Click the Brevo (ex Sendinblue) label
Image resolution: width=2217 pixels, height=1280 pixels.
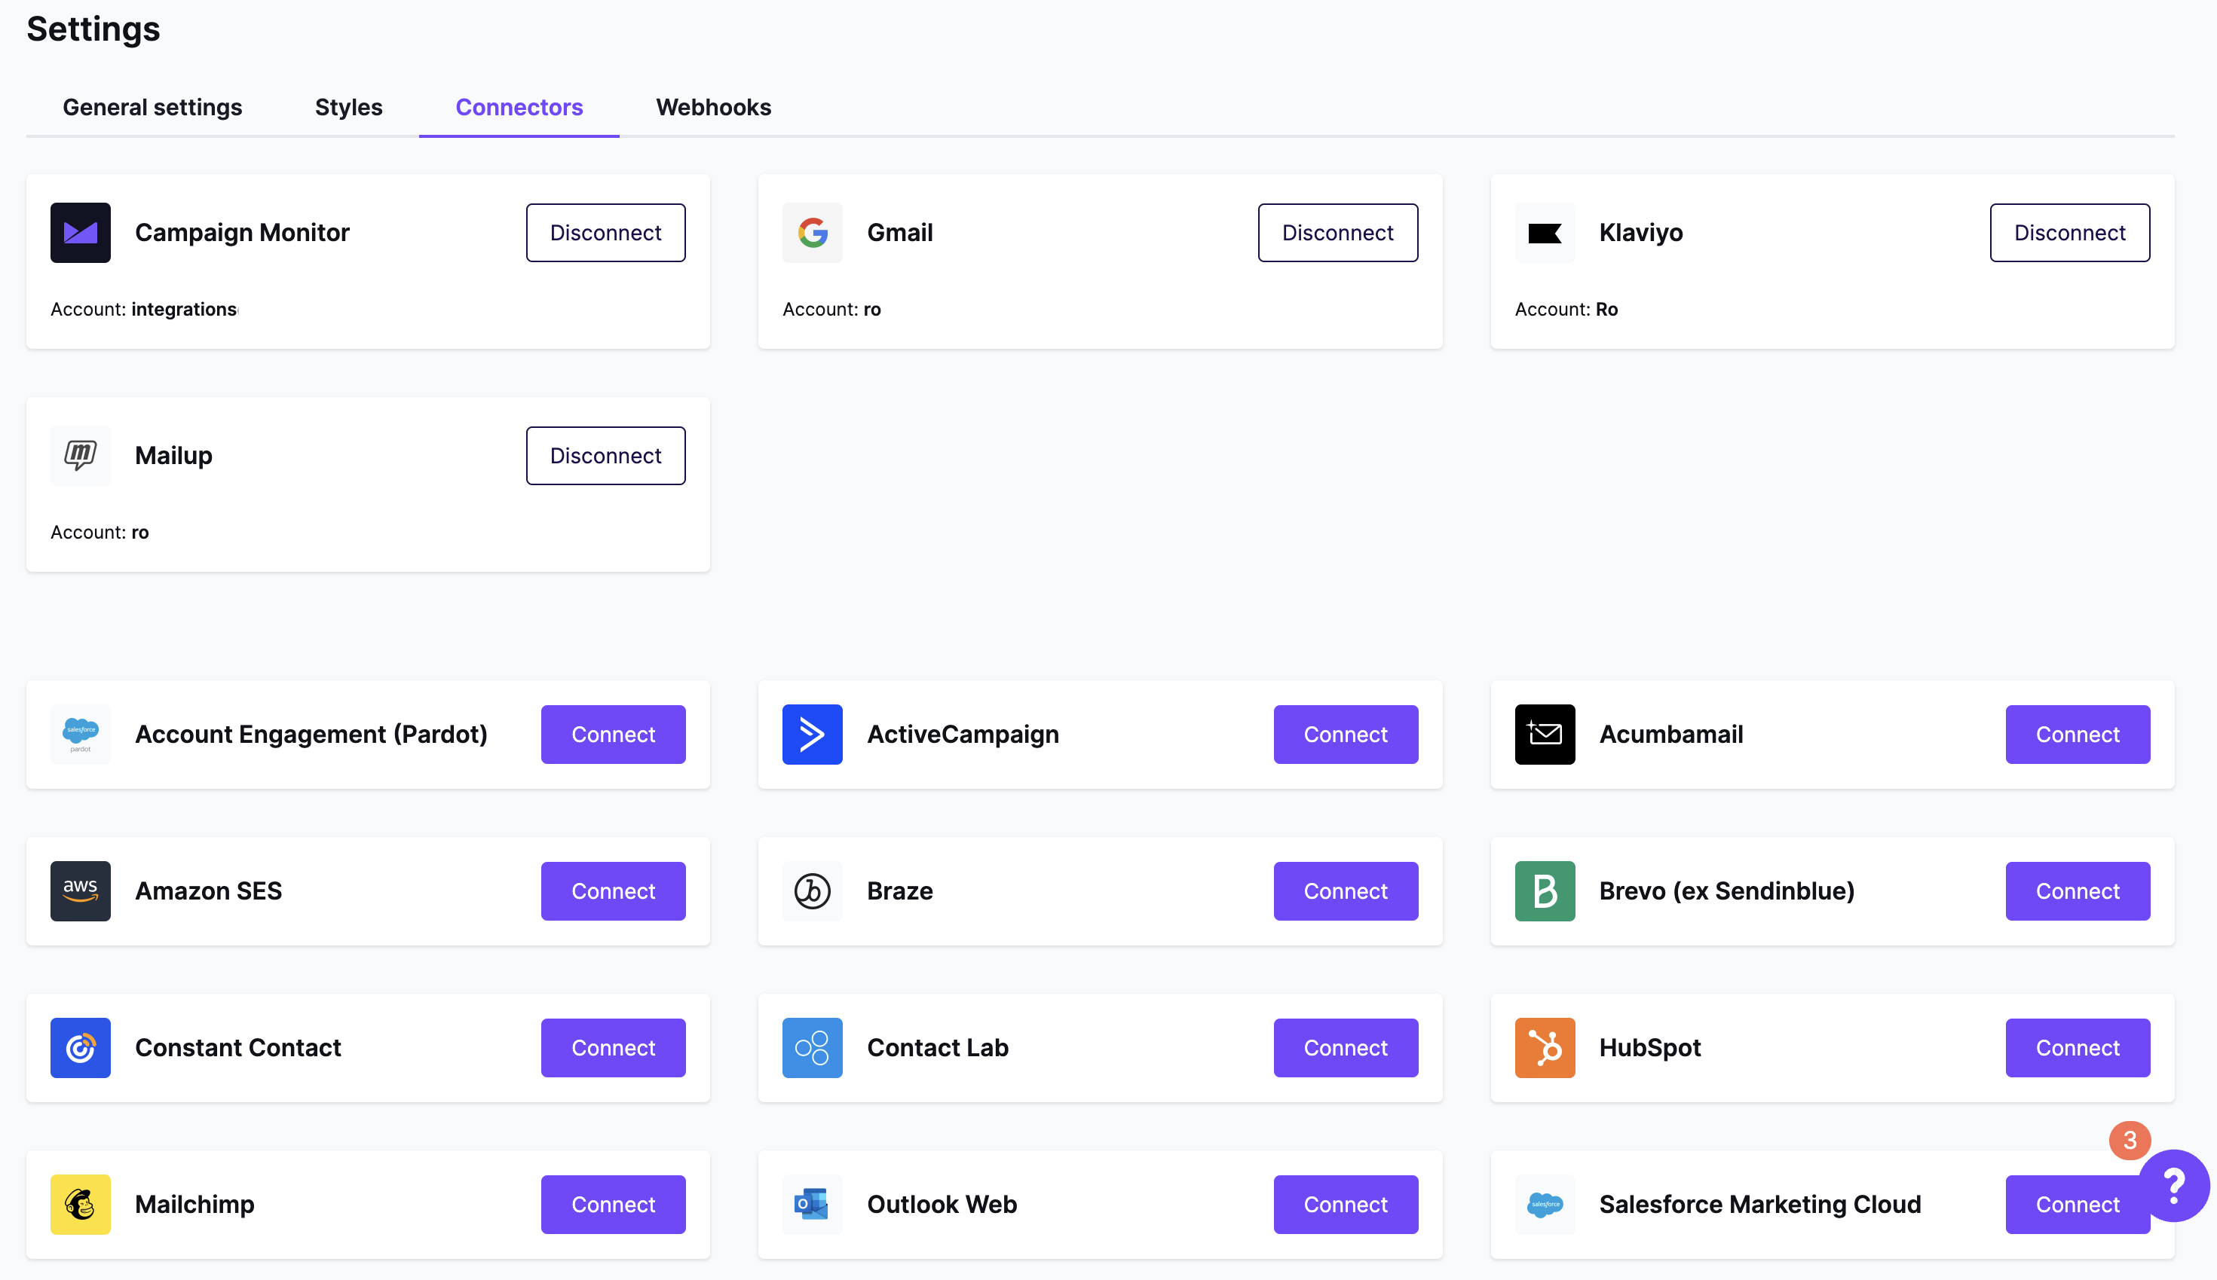pyautogui.click(x=1726, y=891)
